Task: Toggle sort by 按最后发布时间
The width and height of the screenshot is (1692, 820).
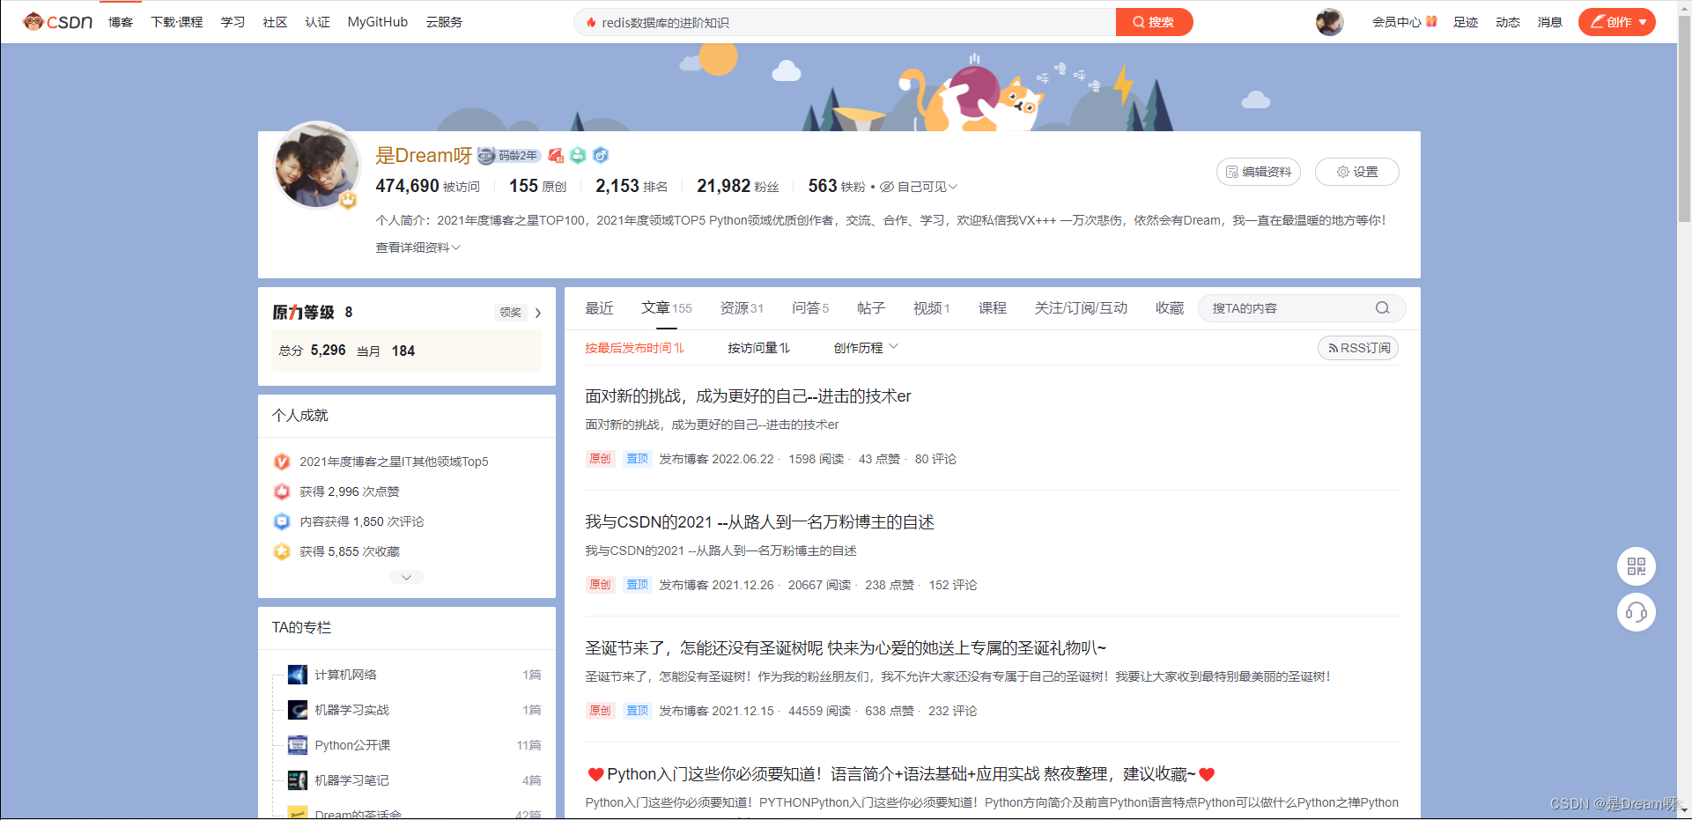Action: point(635,347)
